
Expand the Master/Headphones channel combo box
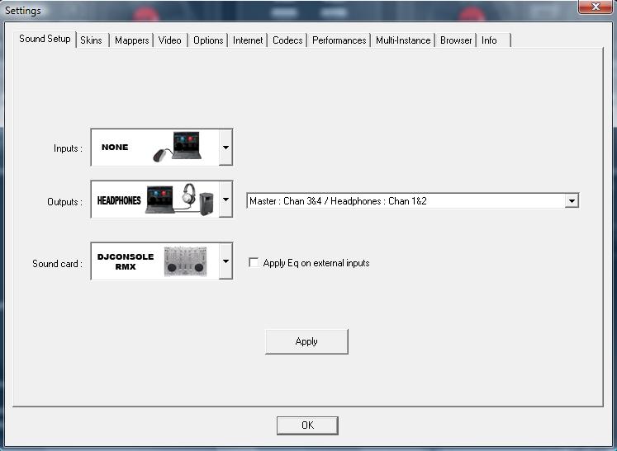click(572, 200)
